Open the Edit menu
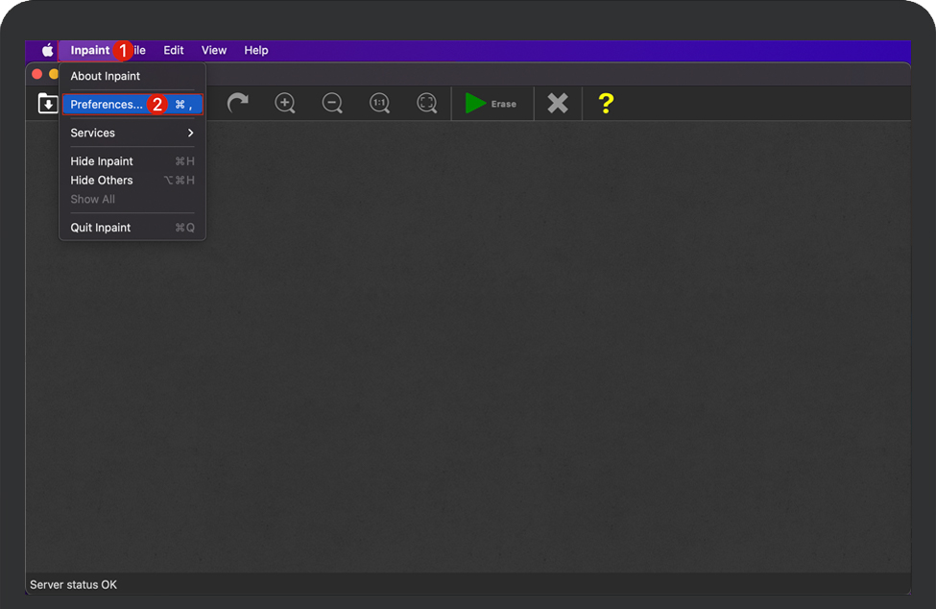936x609 pixels. [174, 50]
